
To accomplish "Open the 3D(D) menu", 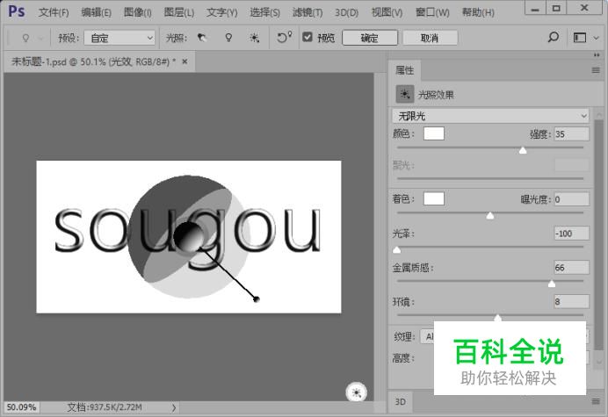I will coord(347,12).
